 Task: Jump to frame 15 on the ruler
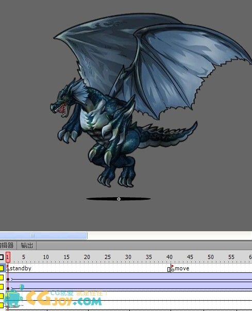click(66, 257)
